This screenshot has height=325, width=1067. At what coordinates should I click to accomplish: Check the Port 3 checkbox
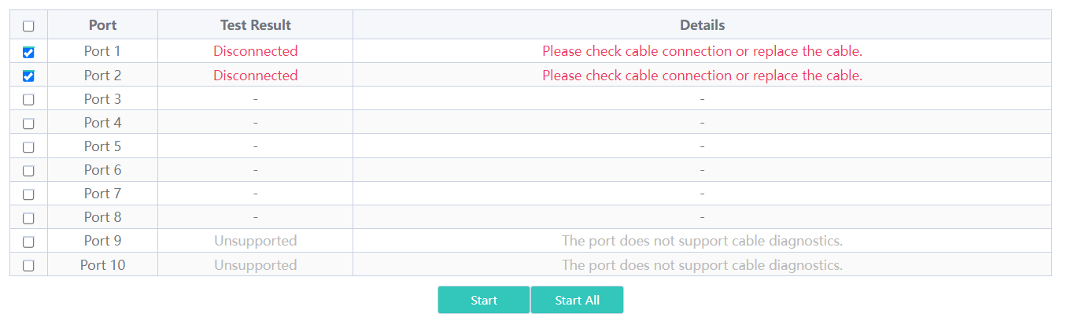(x=28, y=100)
